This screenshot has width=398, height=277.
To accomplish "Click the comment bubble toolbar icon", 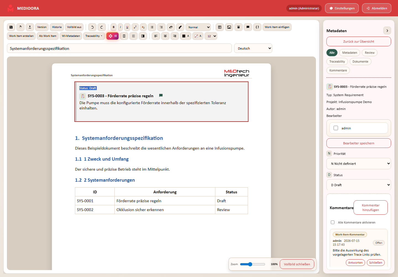I will (x=248, y=27).
